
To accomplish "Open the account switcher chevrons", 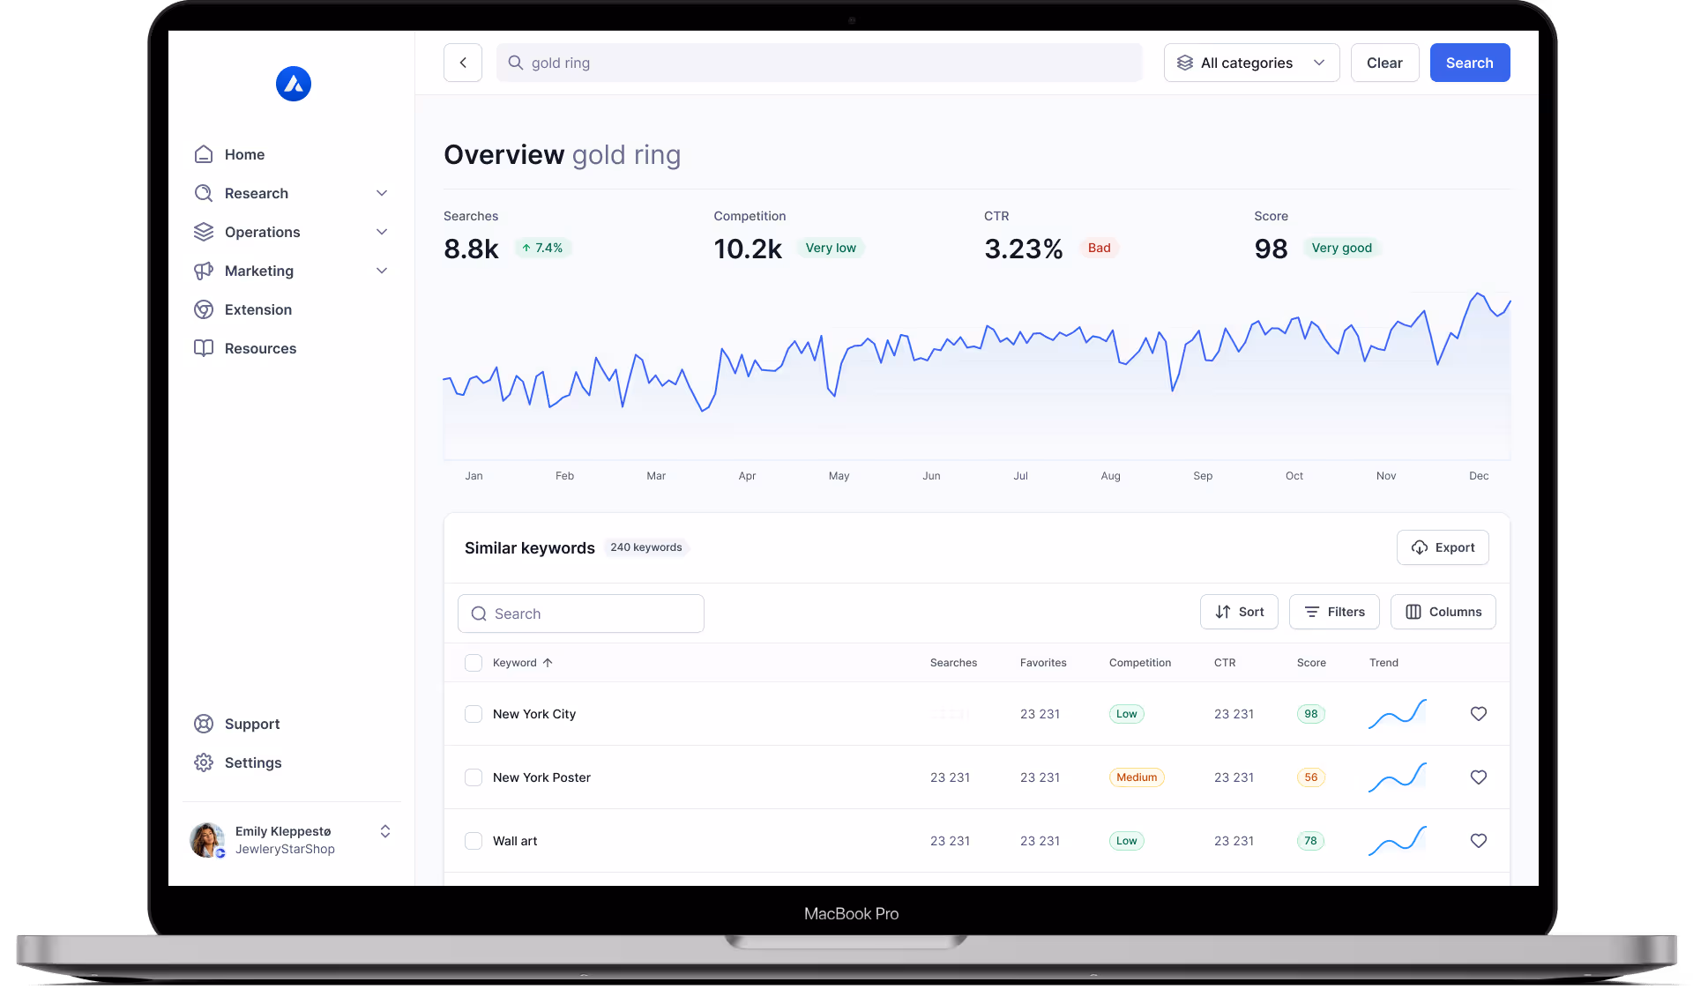I will tap(385, 831).
